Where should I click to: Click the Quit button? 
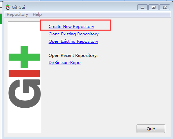pyautogui.click(x=151, y=129)
